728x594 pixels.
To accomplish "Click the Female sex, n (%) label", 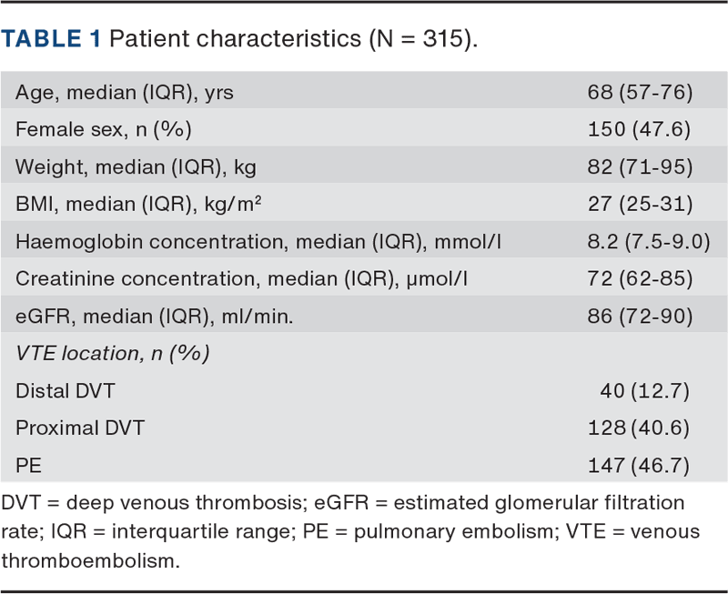I will (104, 129).
